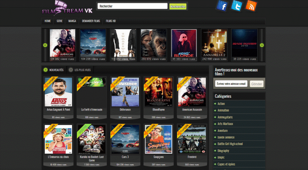This screenshot has height=170, width=308.
Task: Open Kuroko no Basket: Last Game link
Action: 92,158
